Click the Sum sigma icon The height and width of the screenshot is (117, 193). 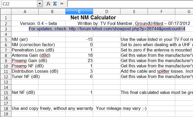coord(55,3)
